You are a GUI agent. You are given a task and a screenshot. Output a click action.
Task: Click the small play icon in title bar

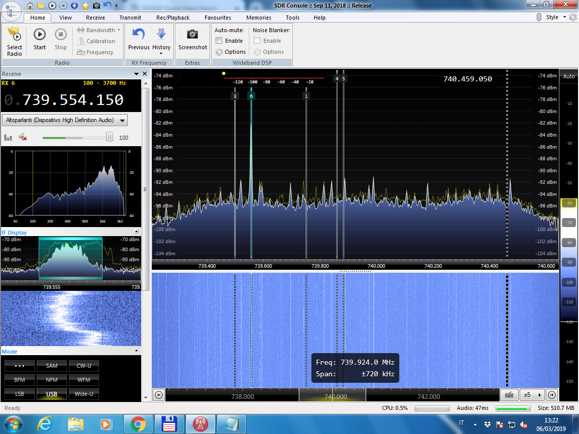pyautogui.click(x=52, y=6)
